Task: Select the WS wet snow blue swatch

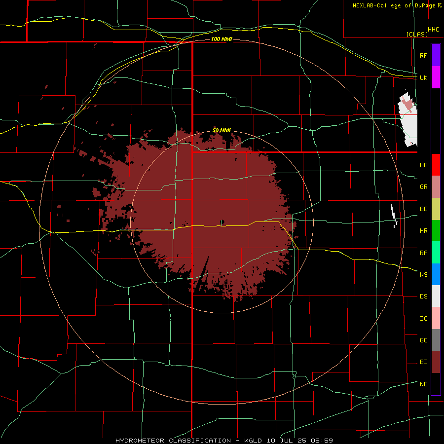Action: click(436, 274)
